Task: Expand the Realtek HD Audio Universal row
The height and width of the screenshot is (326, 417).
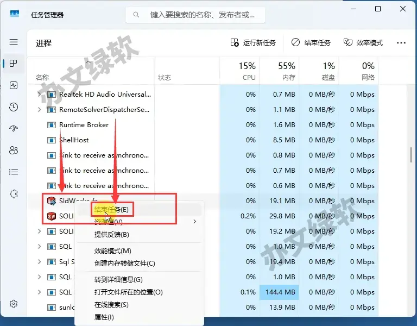Action: (39, 94)
